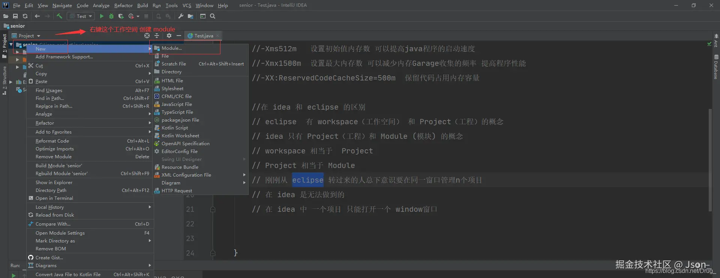This screenshot has height=278, width=720.
Task: Click Select Opened File target icon
Action: 147,36
